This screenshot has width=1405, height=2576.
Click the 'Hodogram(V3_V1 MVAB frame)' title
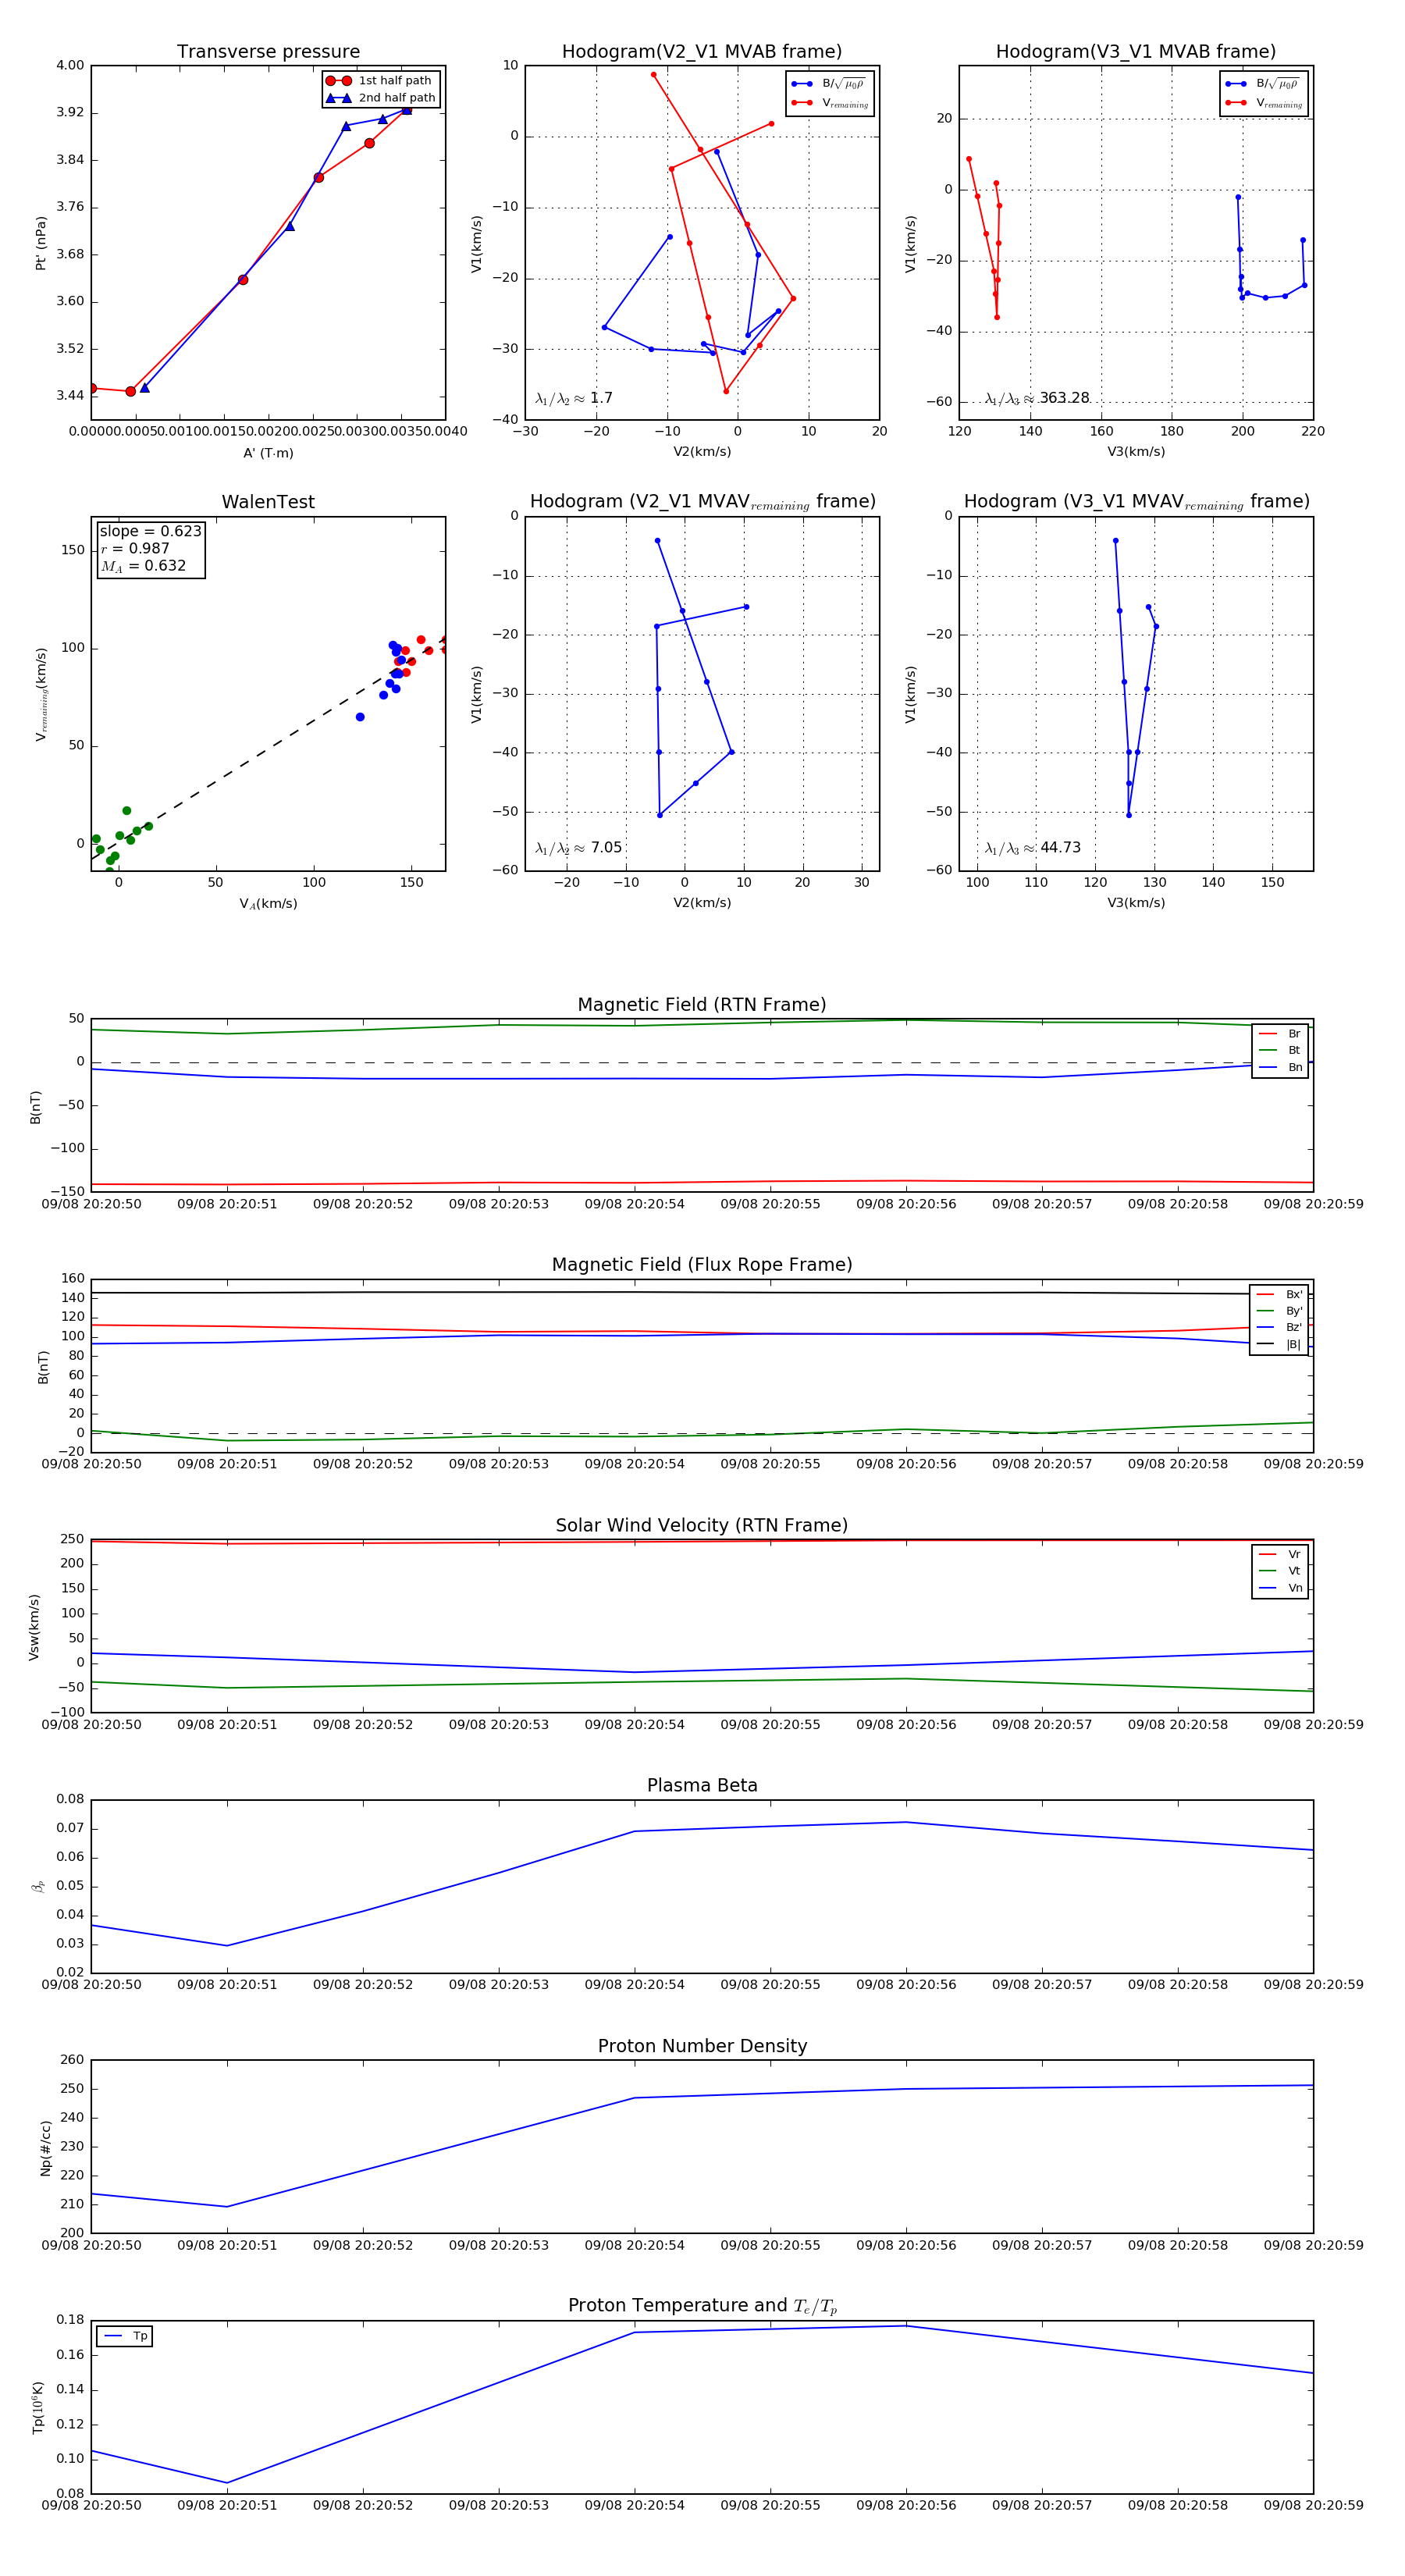coord(1136,52)
